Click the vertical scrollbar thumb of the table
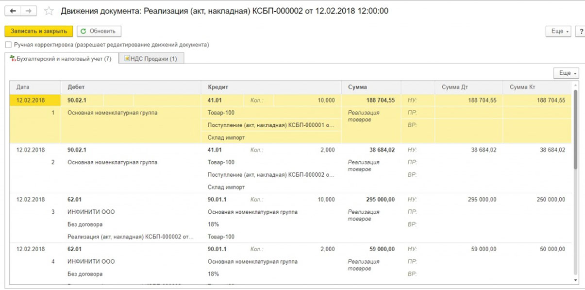The image size is (585, 290). pyautogui.click(x=576, y=129)
